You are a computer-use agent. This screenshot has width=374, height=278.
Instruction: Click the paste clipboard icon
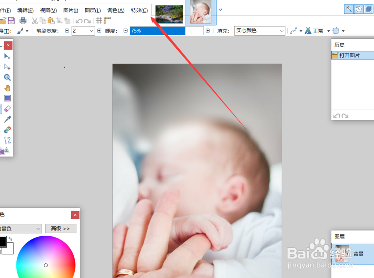[51, 21]
